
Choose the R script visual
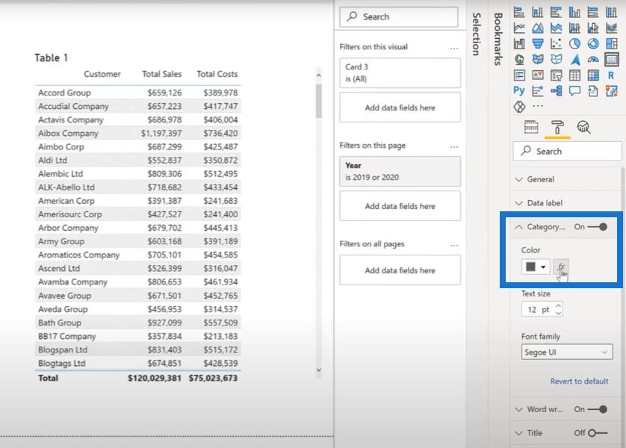[x=611, y=75]
